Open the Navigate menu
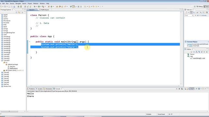Image resolution: width=209 pixels, height=117 pixels. point(18,4)
